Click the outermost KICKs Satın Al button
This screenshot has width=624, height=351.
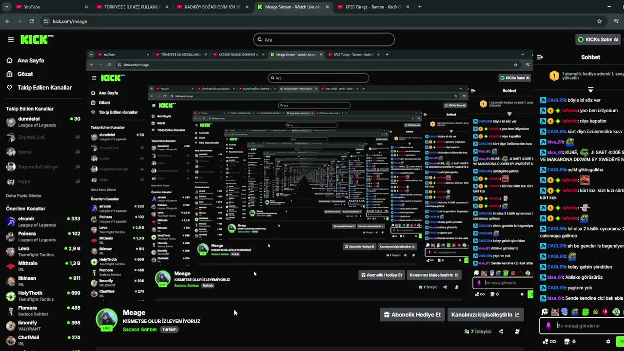click(x=598, y=39)
